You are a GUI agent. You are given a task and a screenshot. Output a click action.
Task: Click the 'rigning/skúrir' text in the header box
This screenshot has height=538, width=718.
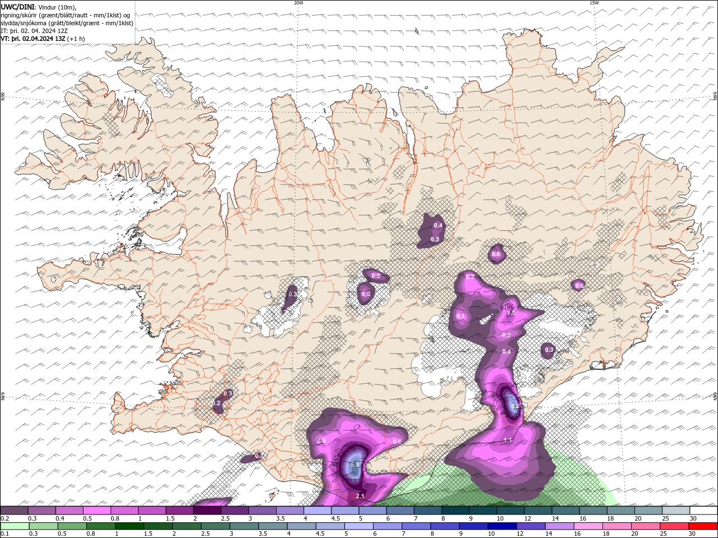[20, 15]
